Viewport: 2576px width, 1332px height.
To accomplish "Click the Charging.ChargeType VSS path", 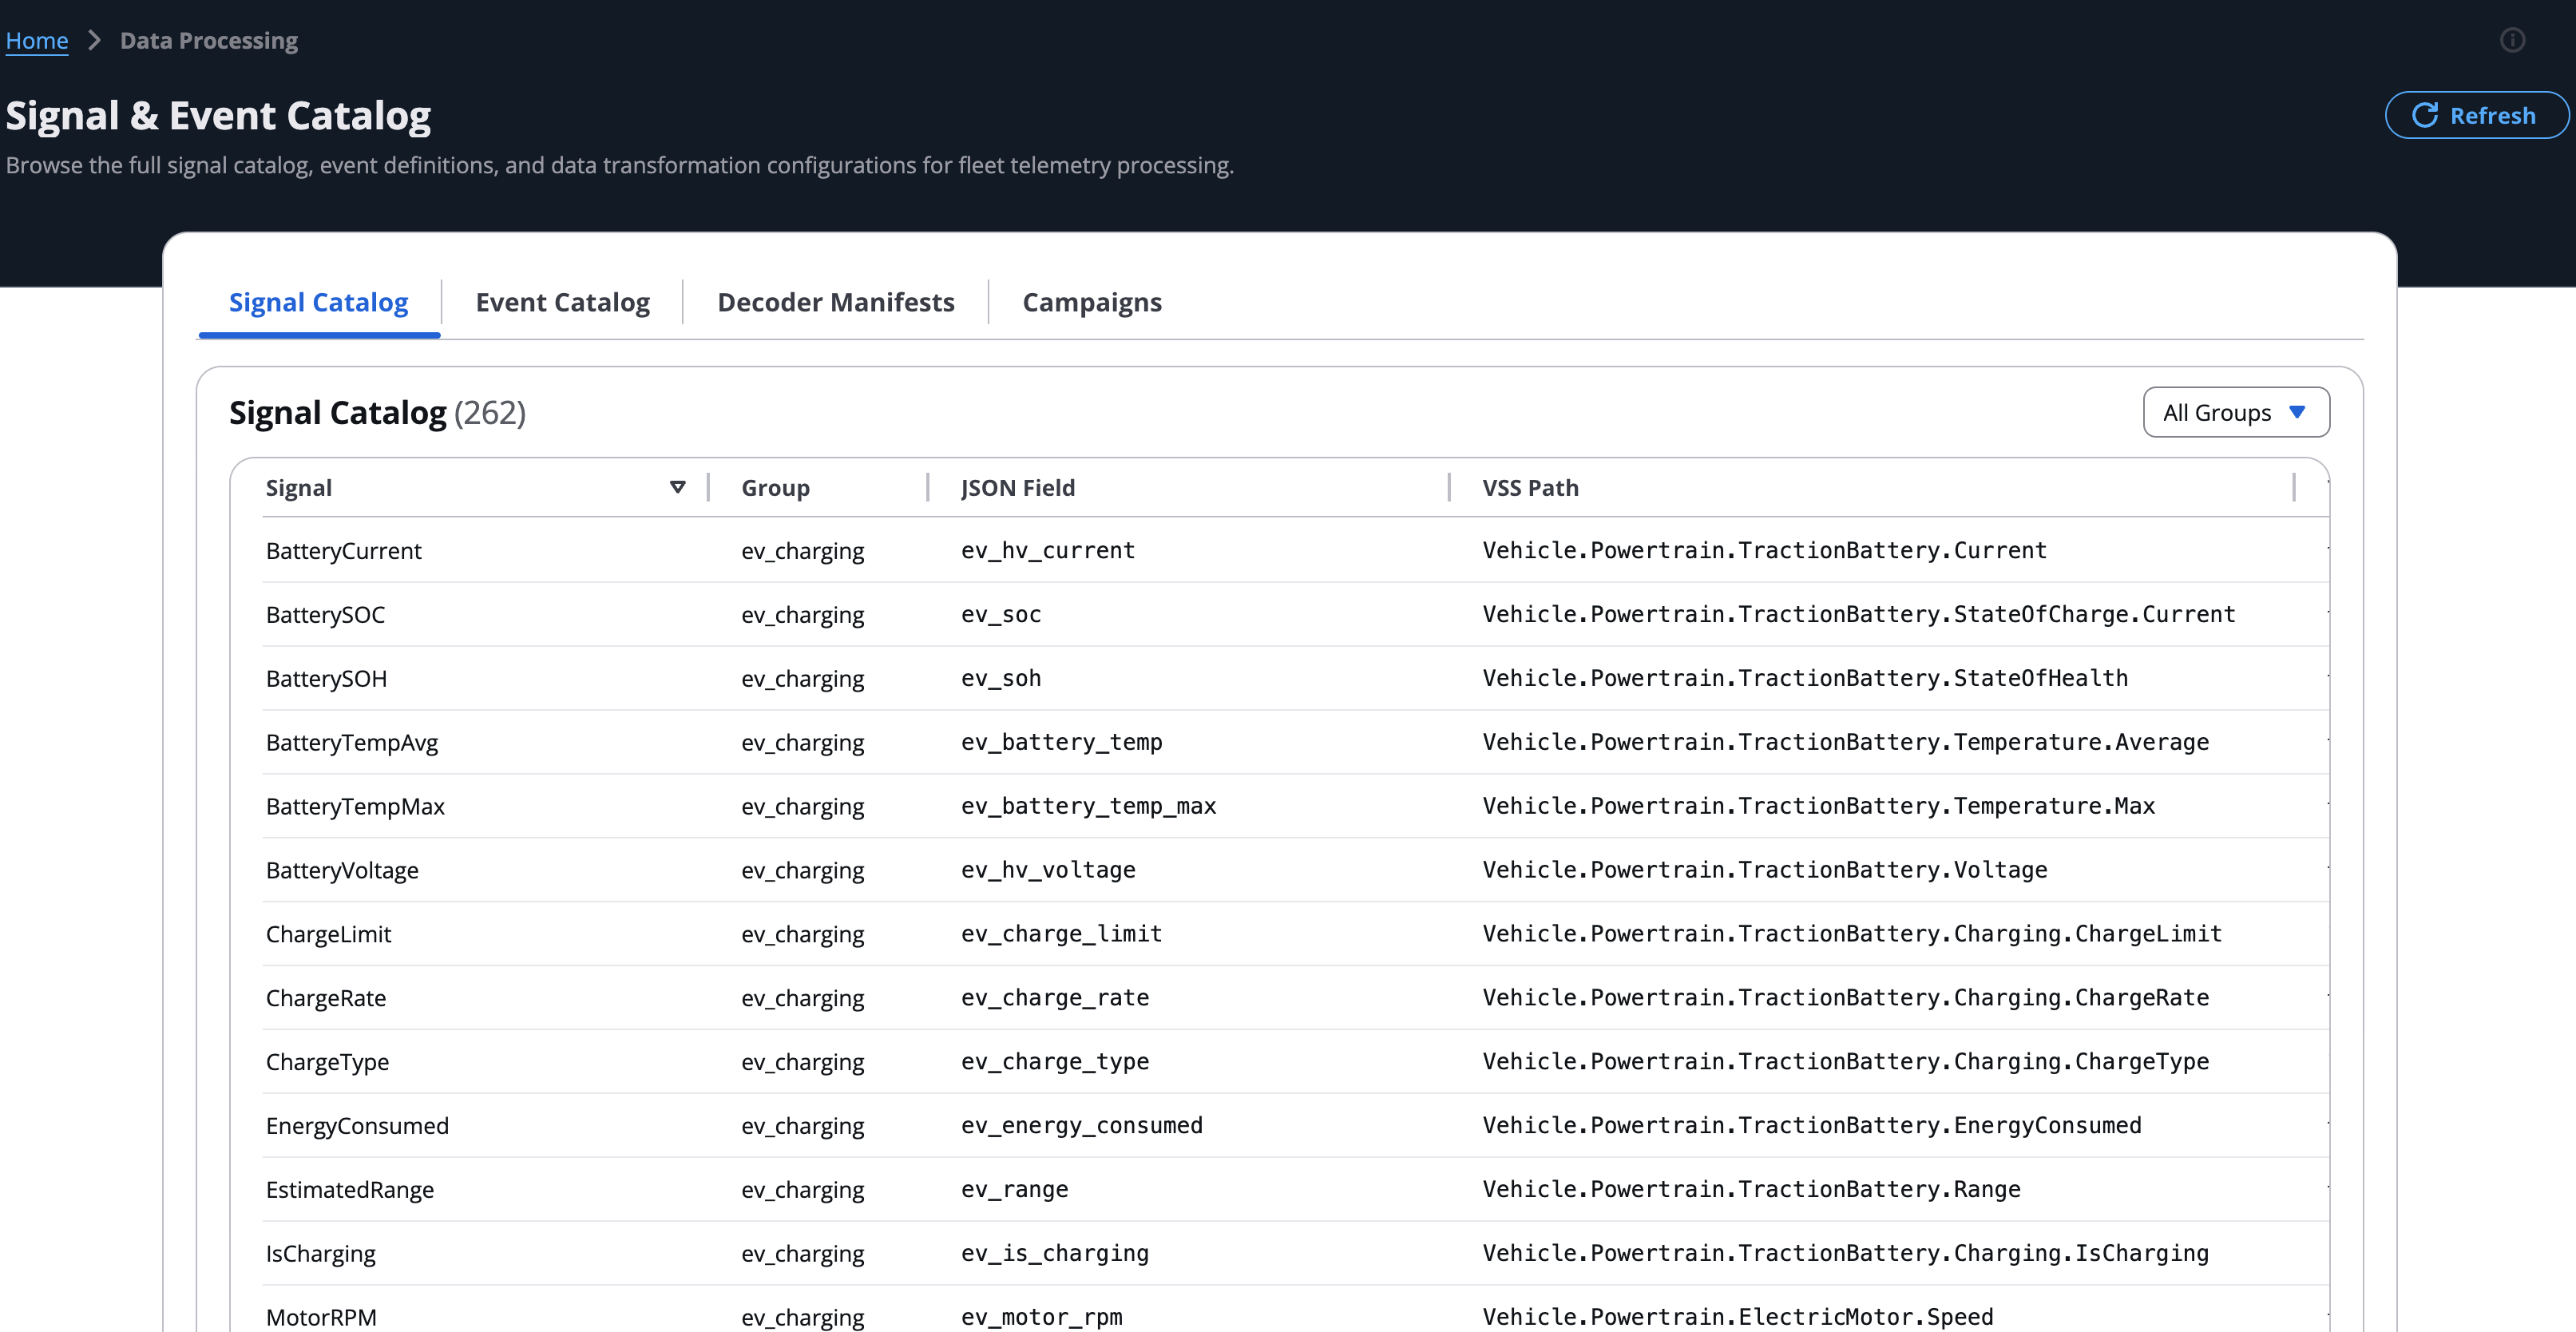I will [1845, 1062].
